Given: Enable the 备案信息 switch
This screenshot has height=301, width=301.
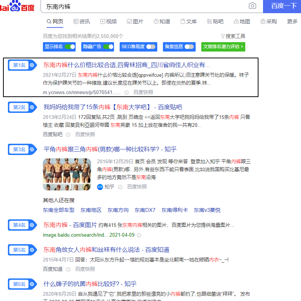Looking at the screenshot, I should (x=189, y=47).
